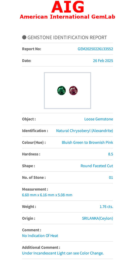Click the SRILANKA(Ceylon) origin value

[x=98, y=218]
